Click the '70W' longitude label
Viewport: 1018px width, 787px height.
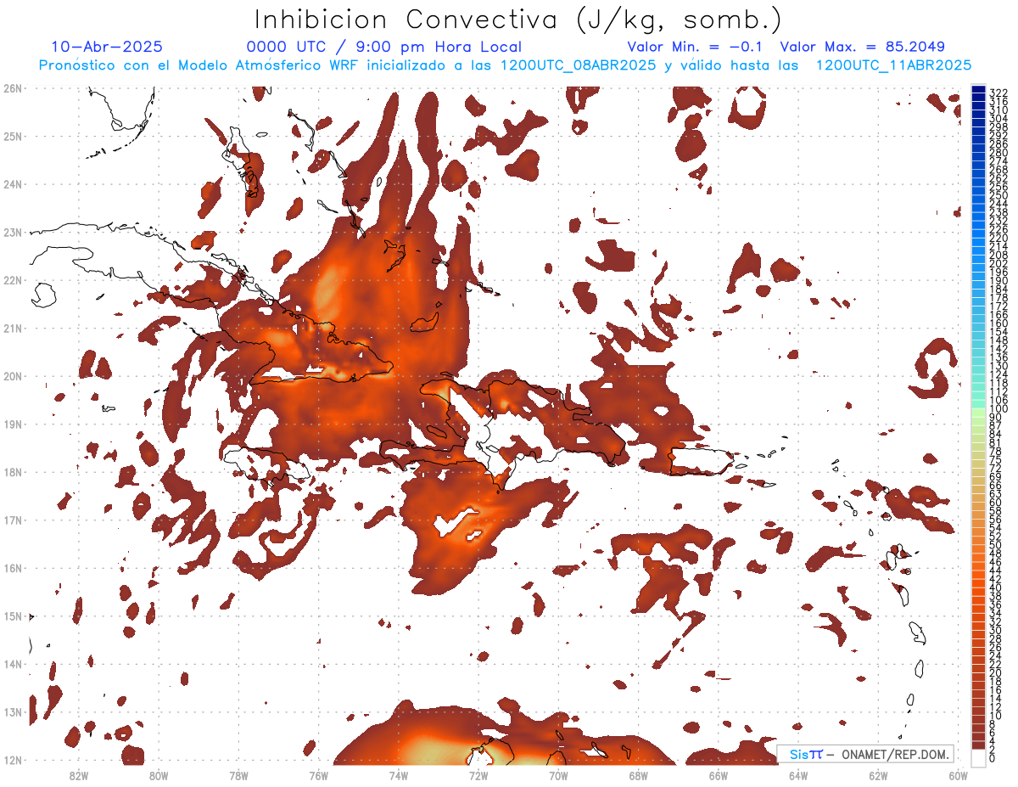(x=558, y=774)
